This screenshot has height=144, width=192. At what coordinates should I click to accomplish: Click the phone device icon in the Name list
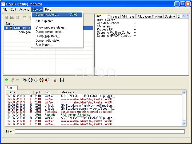[11, 28]
